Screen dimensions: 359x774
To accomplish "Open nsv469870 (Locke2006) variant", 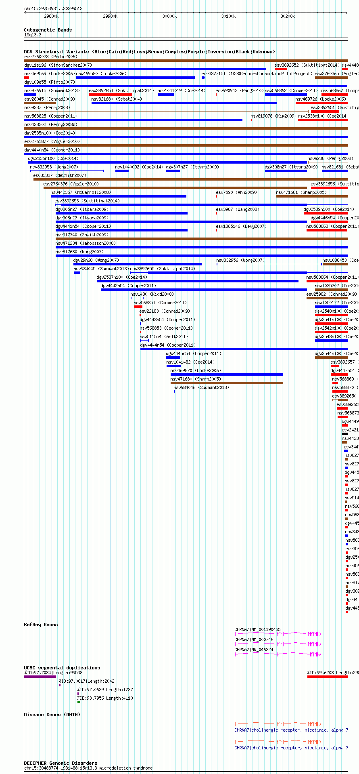I will click(196, 371).
